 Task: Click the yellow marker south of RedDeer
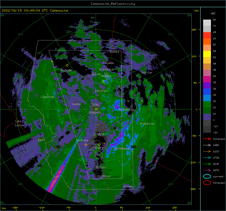[103, 82]
